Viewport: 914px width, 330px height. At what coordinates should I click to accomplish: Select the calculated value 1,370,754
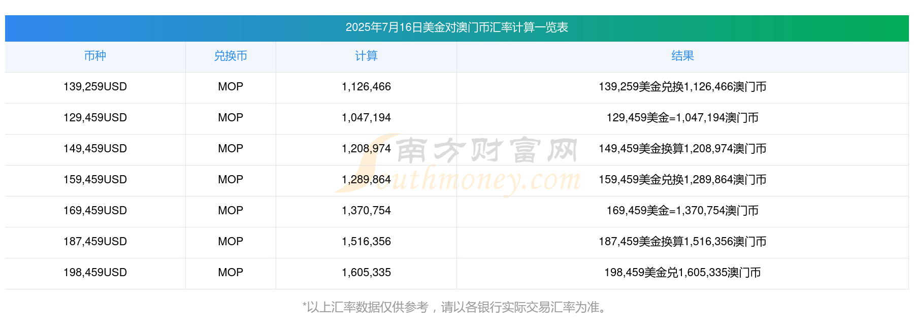point(366,211)
